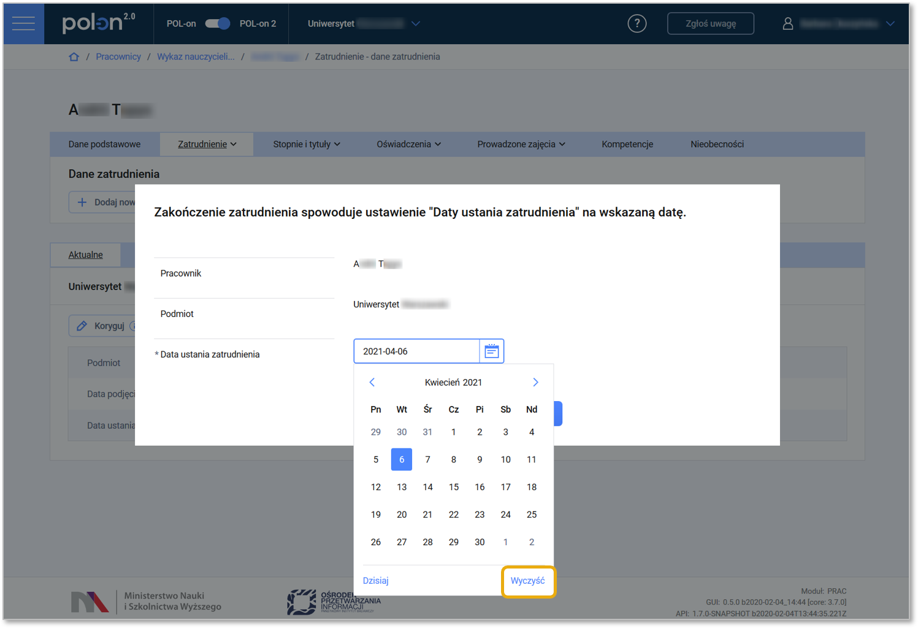Screen dimensions: 918x628
Task: Switch to Dane podstawowe tab
Action: click(104, 144)
